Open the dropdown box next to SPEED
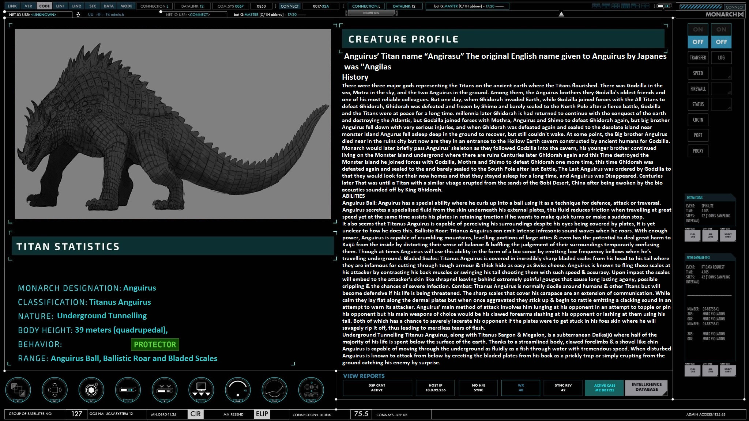Screen dimensions: 749x421 [721, 73]
